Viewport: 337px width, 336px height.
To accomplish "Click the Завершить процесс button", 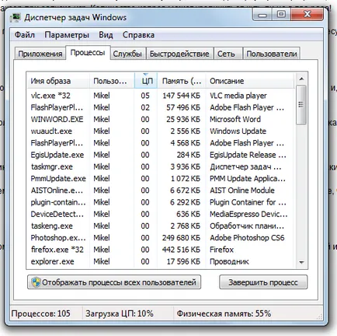I will tap(263, 282).
